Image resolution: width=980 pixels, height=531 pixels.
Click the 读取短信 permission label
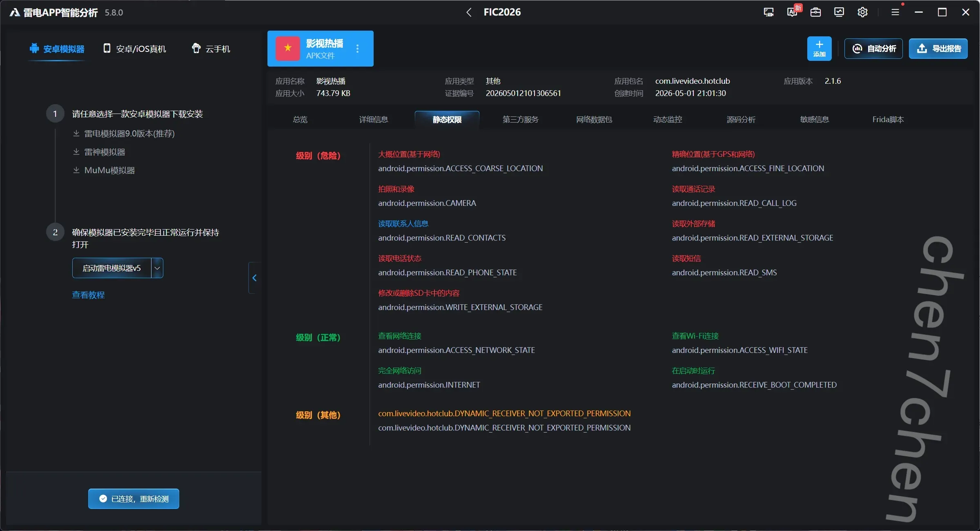tap(686, 258)
